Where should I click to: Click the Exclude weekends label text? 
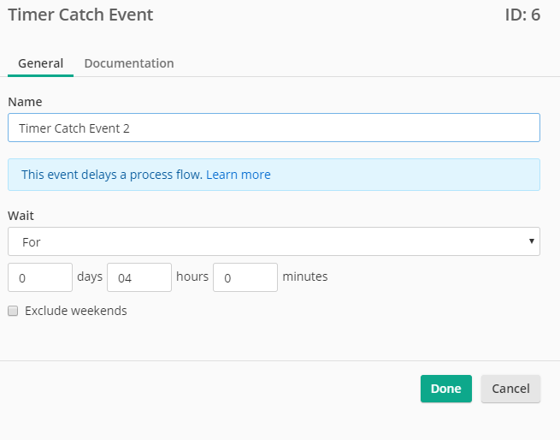pyautogui.click(x=76, y=311)
